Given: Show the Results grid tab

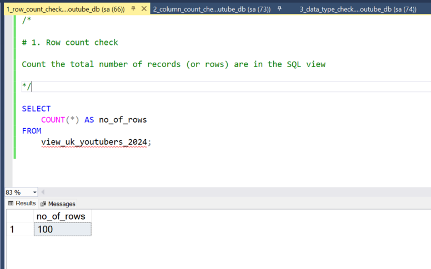Looking at the screenshot, I should [22, 204].
